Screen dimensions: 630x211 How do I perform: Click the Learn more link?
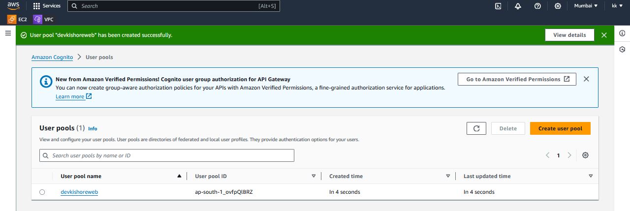point(70,96)
